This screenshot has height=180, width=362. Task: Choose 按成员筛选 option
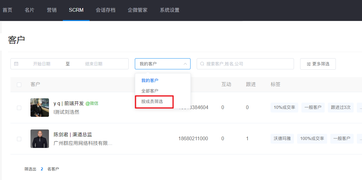(152, 101)
